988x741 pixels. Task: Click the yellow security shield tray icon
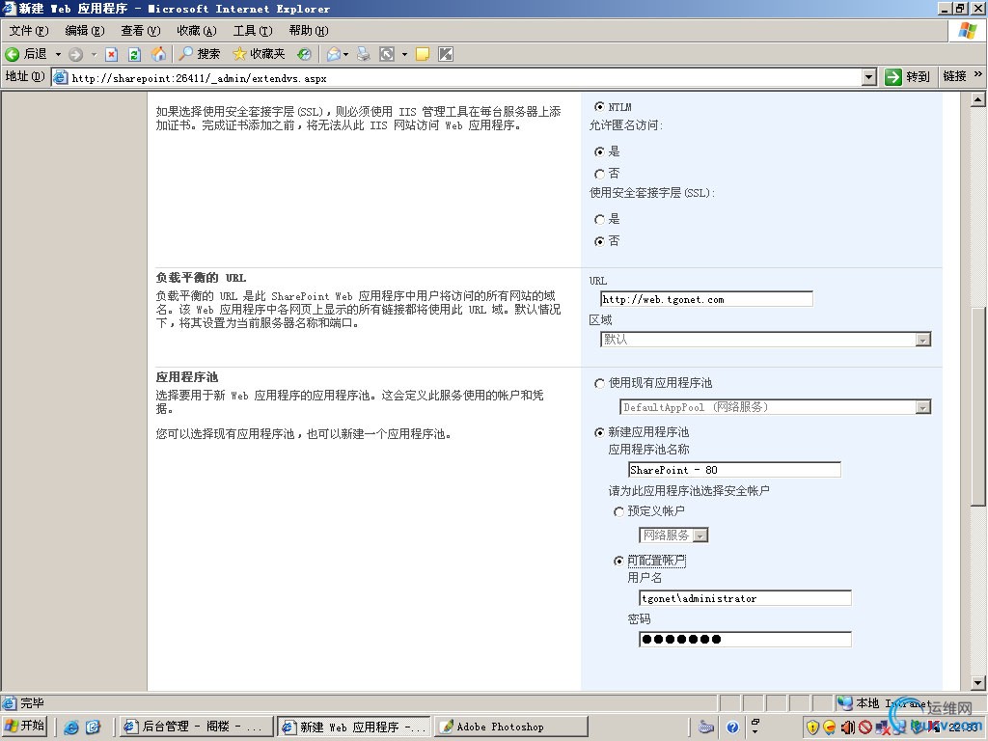point(812,727)
